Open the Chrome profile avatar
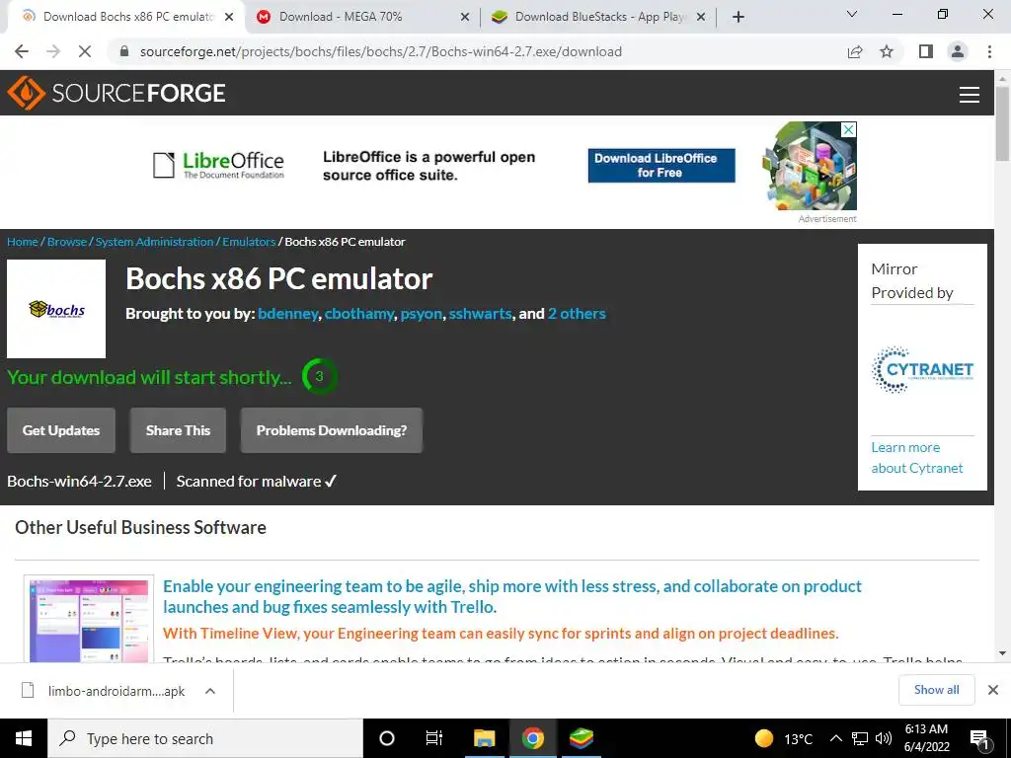Screen dimensions: 1011x758 pyautogui.click(x=958, y=51)
